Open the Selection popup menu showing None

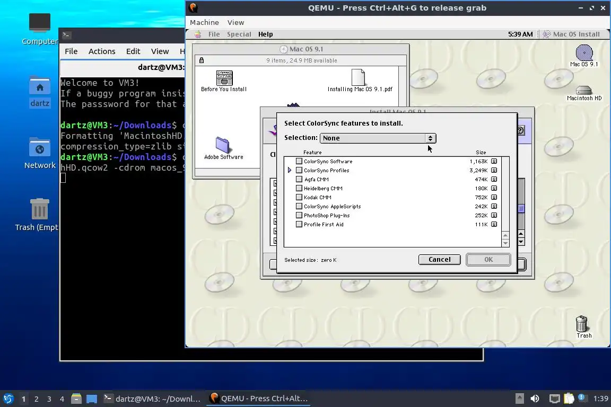pos(378,138)
